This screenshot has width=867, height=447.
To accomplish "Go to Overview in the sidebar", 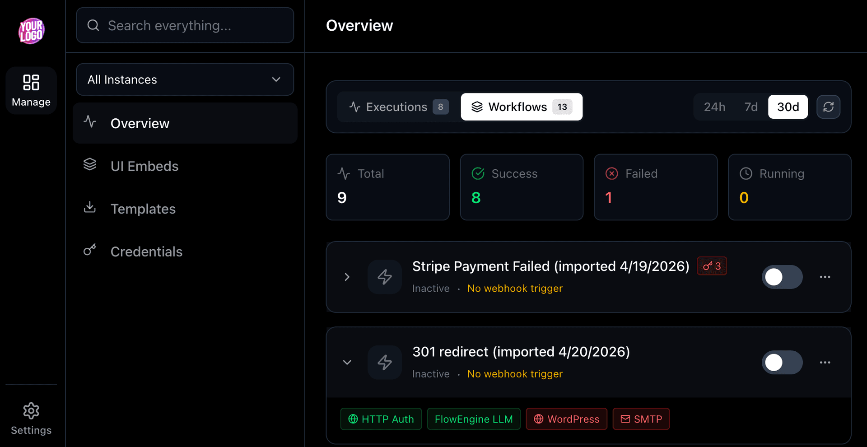I will tap(185, 123).
